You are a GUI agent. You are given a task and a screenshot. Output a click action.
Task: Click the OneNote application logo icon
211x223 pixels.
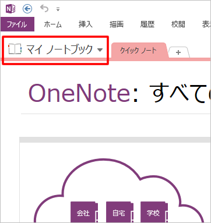(x=10, y=9)
